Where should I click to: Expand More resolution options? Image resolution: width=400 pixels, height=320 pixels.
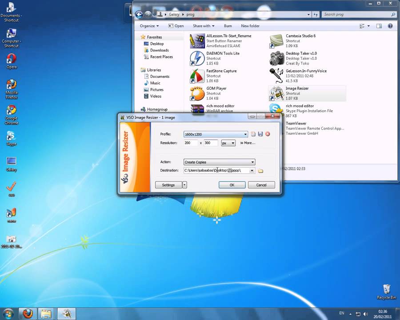pyautogui.click(x=248, y=143)
